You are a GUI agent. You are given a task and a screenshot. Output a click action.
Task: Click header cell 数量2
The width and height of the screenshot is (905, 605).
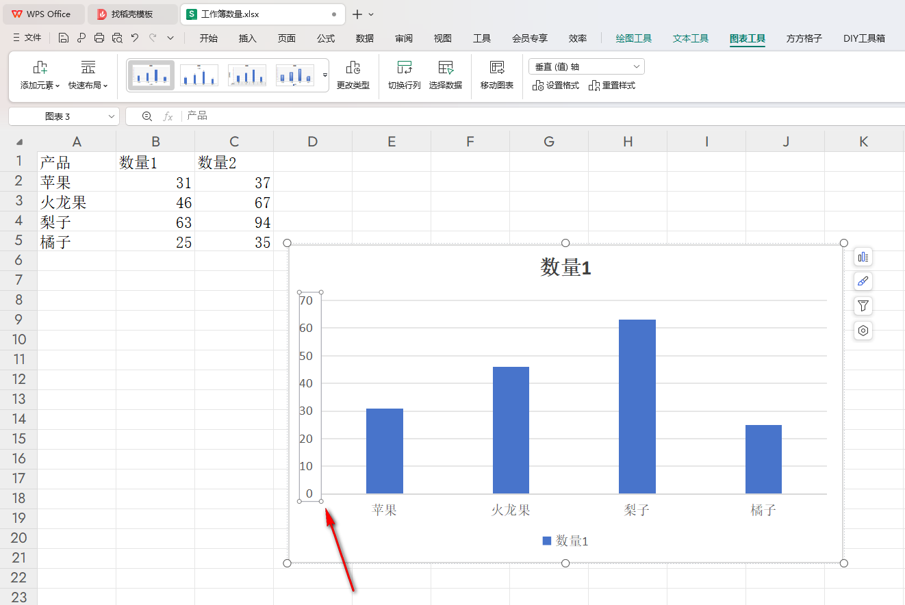[234, 162]
